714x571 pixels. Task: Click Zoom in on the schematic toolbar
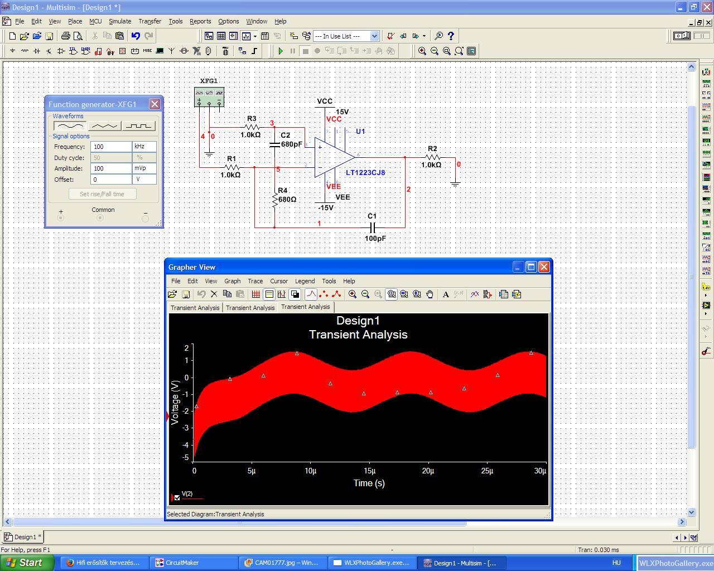click(x=422, y=51)
